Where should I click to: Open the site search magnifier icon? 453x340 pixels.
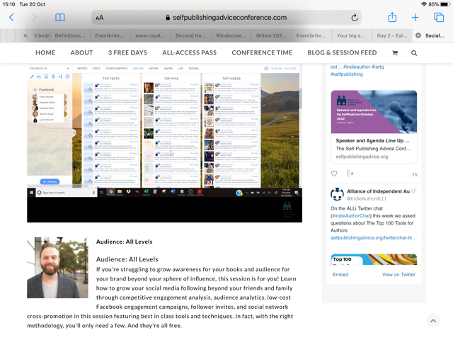tap(413, 53)
